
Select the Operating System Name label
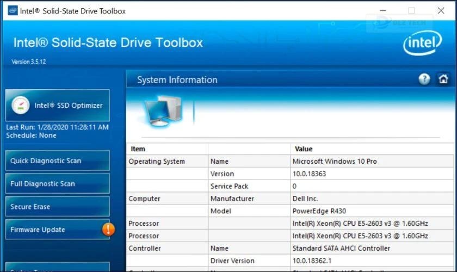(x=219, y=162)
